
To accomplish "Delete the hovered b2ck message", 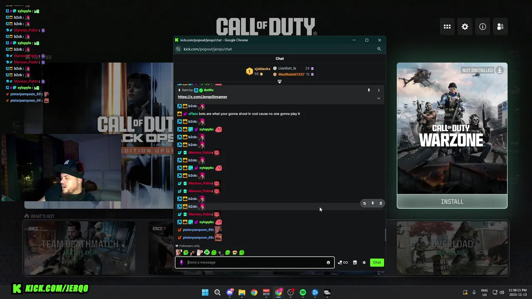I will coord(381,203).
